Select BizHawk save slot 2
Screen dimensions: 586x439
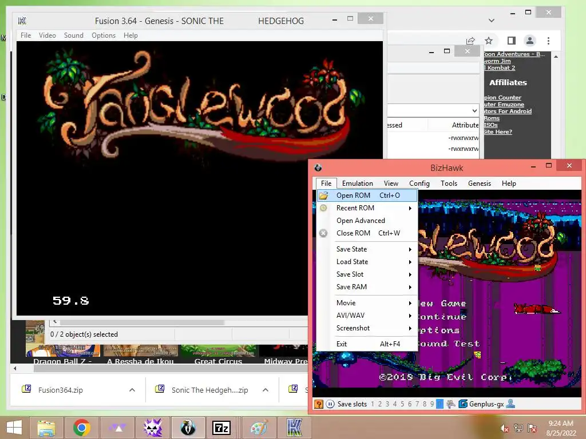click(380, 404)
